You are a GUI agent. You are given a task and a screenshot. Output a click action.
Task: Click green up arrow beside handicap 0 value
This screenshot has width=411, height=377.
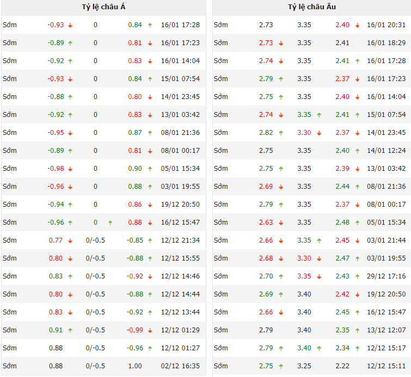click(x=110, y=223)
